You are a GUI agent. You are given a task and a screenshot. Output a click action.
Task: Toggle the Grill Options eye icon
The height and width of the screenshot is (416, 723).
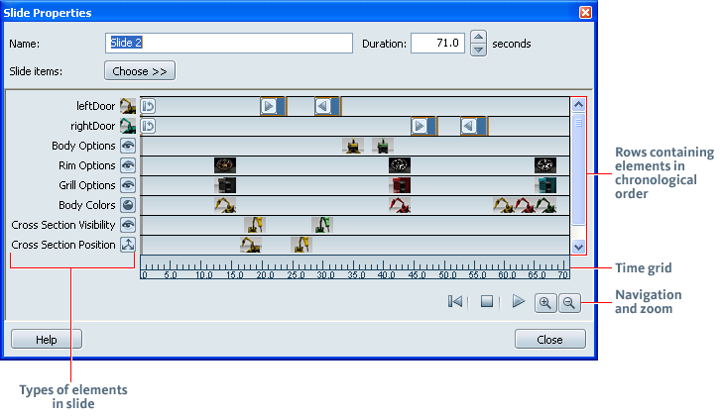(x=128, y=185)
